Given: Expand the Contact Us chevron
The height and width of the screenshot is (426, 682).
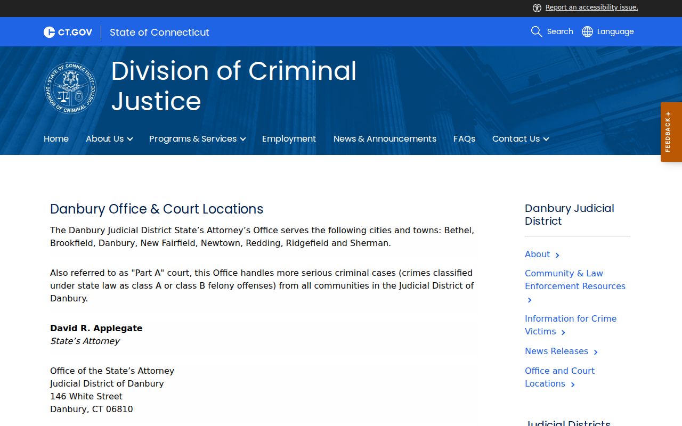Looking at the screenshot, I should pyautogui.click(x=546, y=139).
